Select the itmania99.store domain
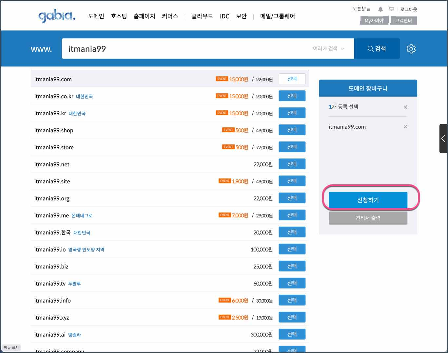 292,147
